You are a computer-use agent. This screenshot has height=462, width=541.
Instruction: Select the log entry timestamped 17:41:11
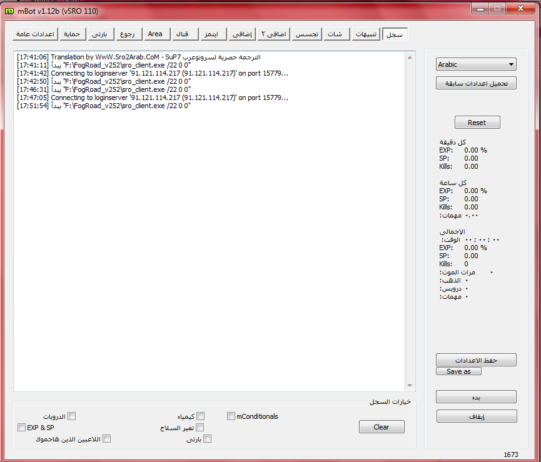(x=104, y=65)
